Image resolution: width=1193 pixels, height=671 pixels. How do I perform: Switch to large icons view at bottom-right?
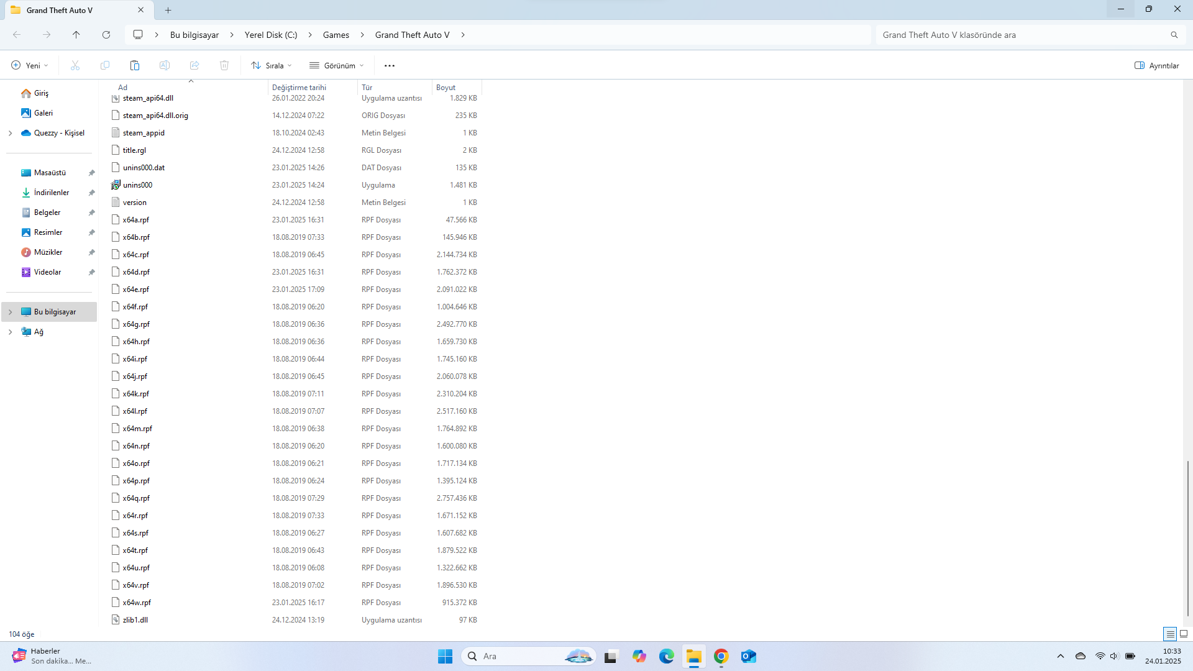[x=1184, y=634]
